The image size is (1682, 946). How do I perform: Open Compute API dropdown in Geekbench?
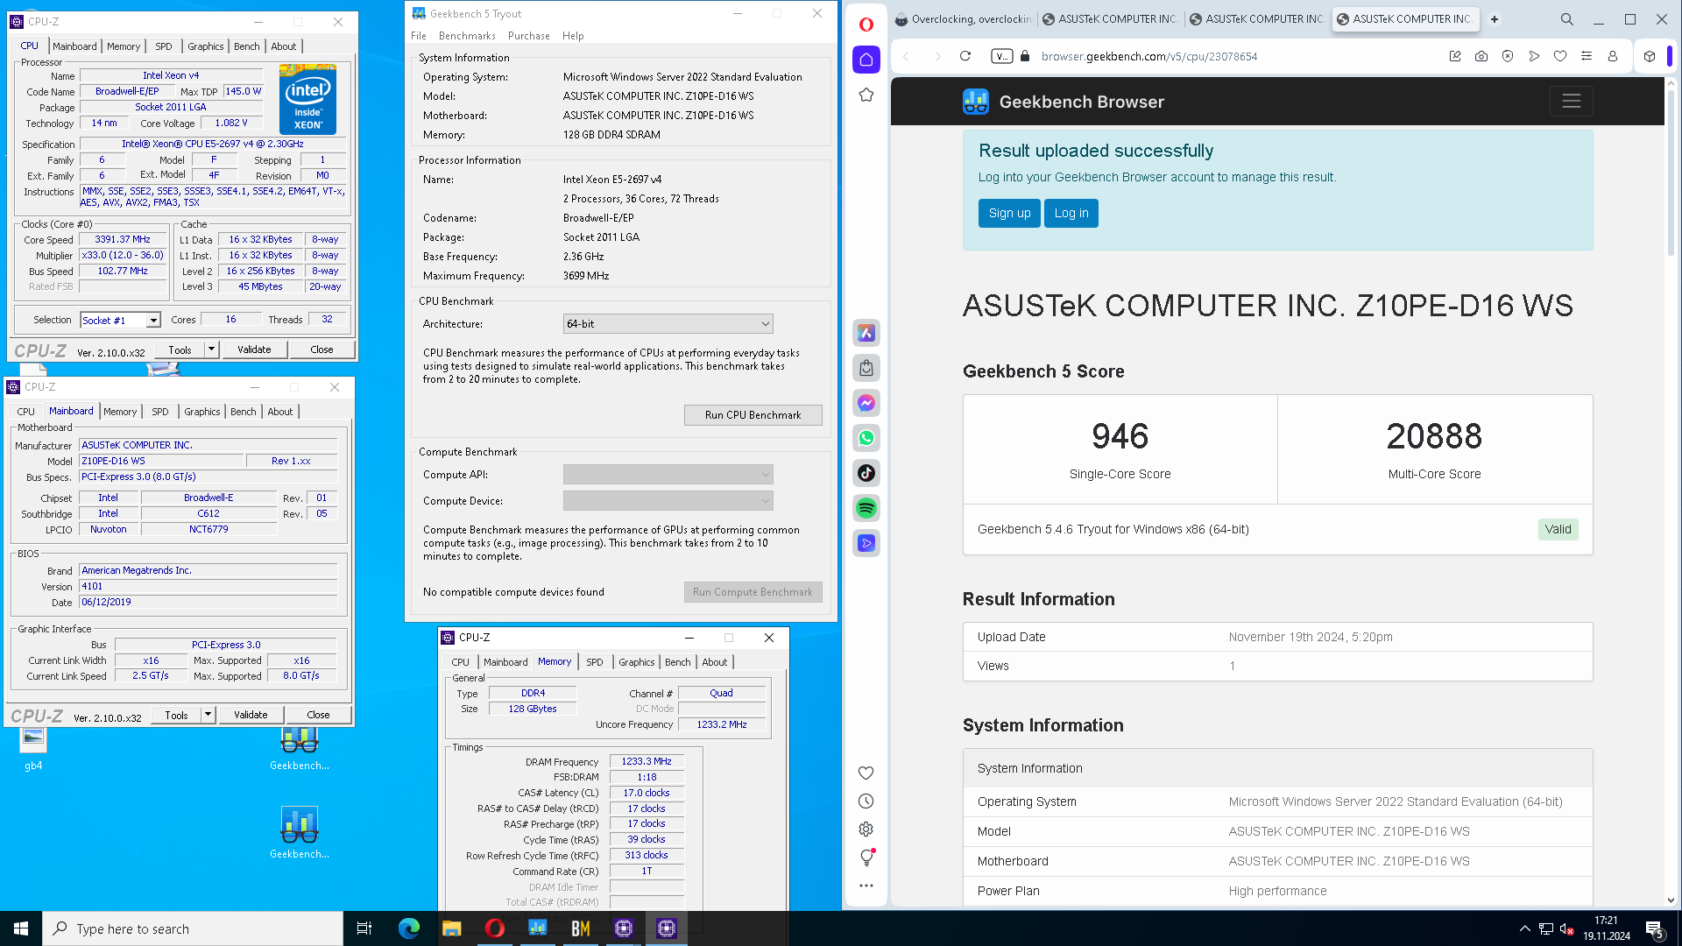click(668, 475)
